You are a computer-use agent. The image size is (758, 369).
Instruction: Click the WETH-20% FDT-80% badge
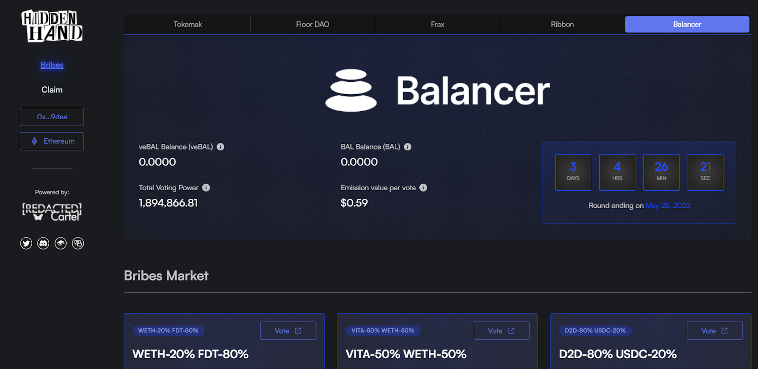pos(168,330)
